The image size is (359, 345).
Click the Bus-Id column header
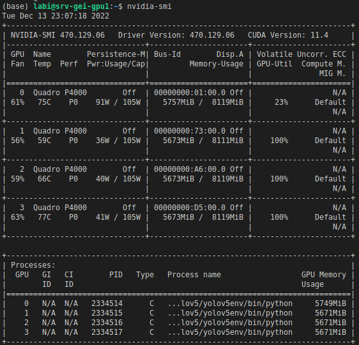pyautogui.click(x=167, y=54)
